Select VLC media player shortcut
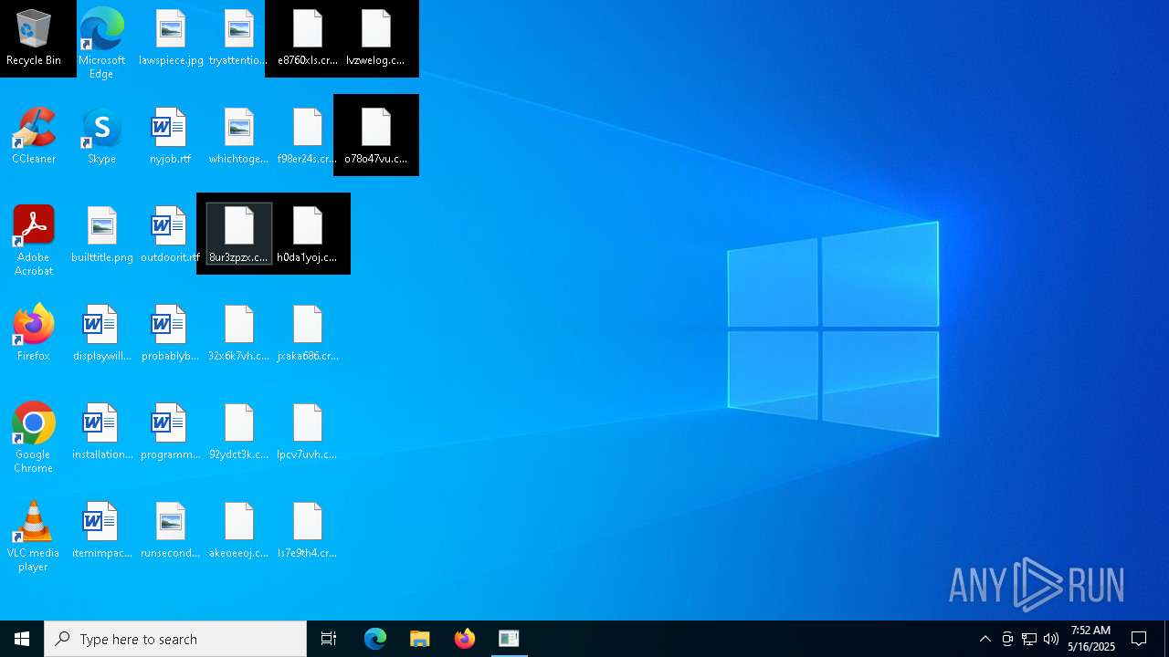1169x657 pixels. [34, 536]
